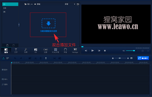Viewport: 152px width, 97px height.
Task: Click the 00:00:00 / 00:00:00 time display
Action: [142, 48]
